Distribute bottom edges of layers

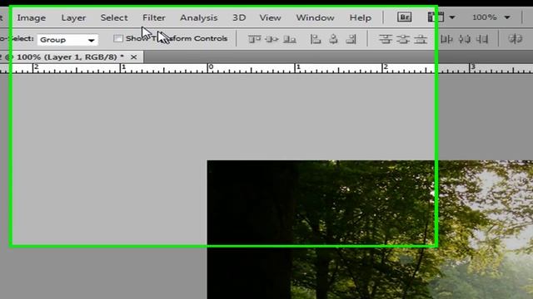coord(421,39)
